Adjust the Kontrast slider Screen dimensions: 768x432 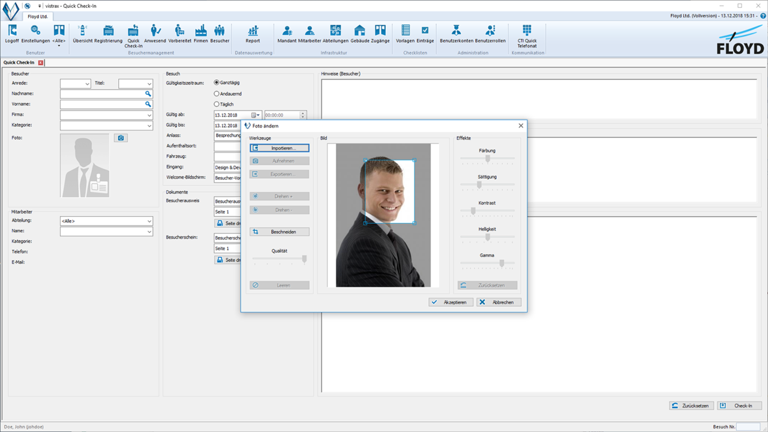(473, 211)
